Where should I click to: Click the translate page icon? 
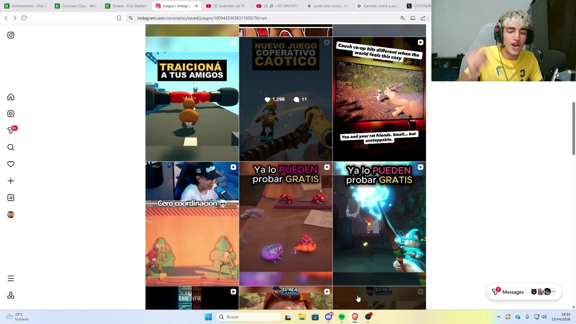coord(402,18)
